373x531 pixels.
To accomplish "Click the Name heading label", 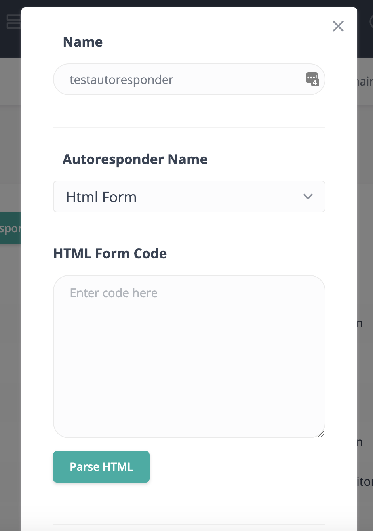I will 82,42.
